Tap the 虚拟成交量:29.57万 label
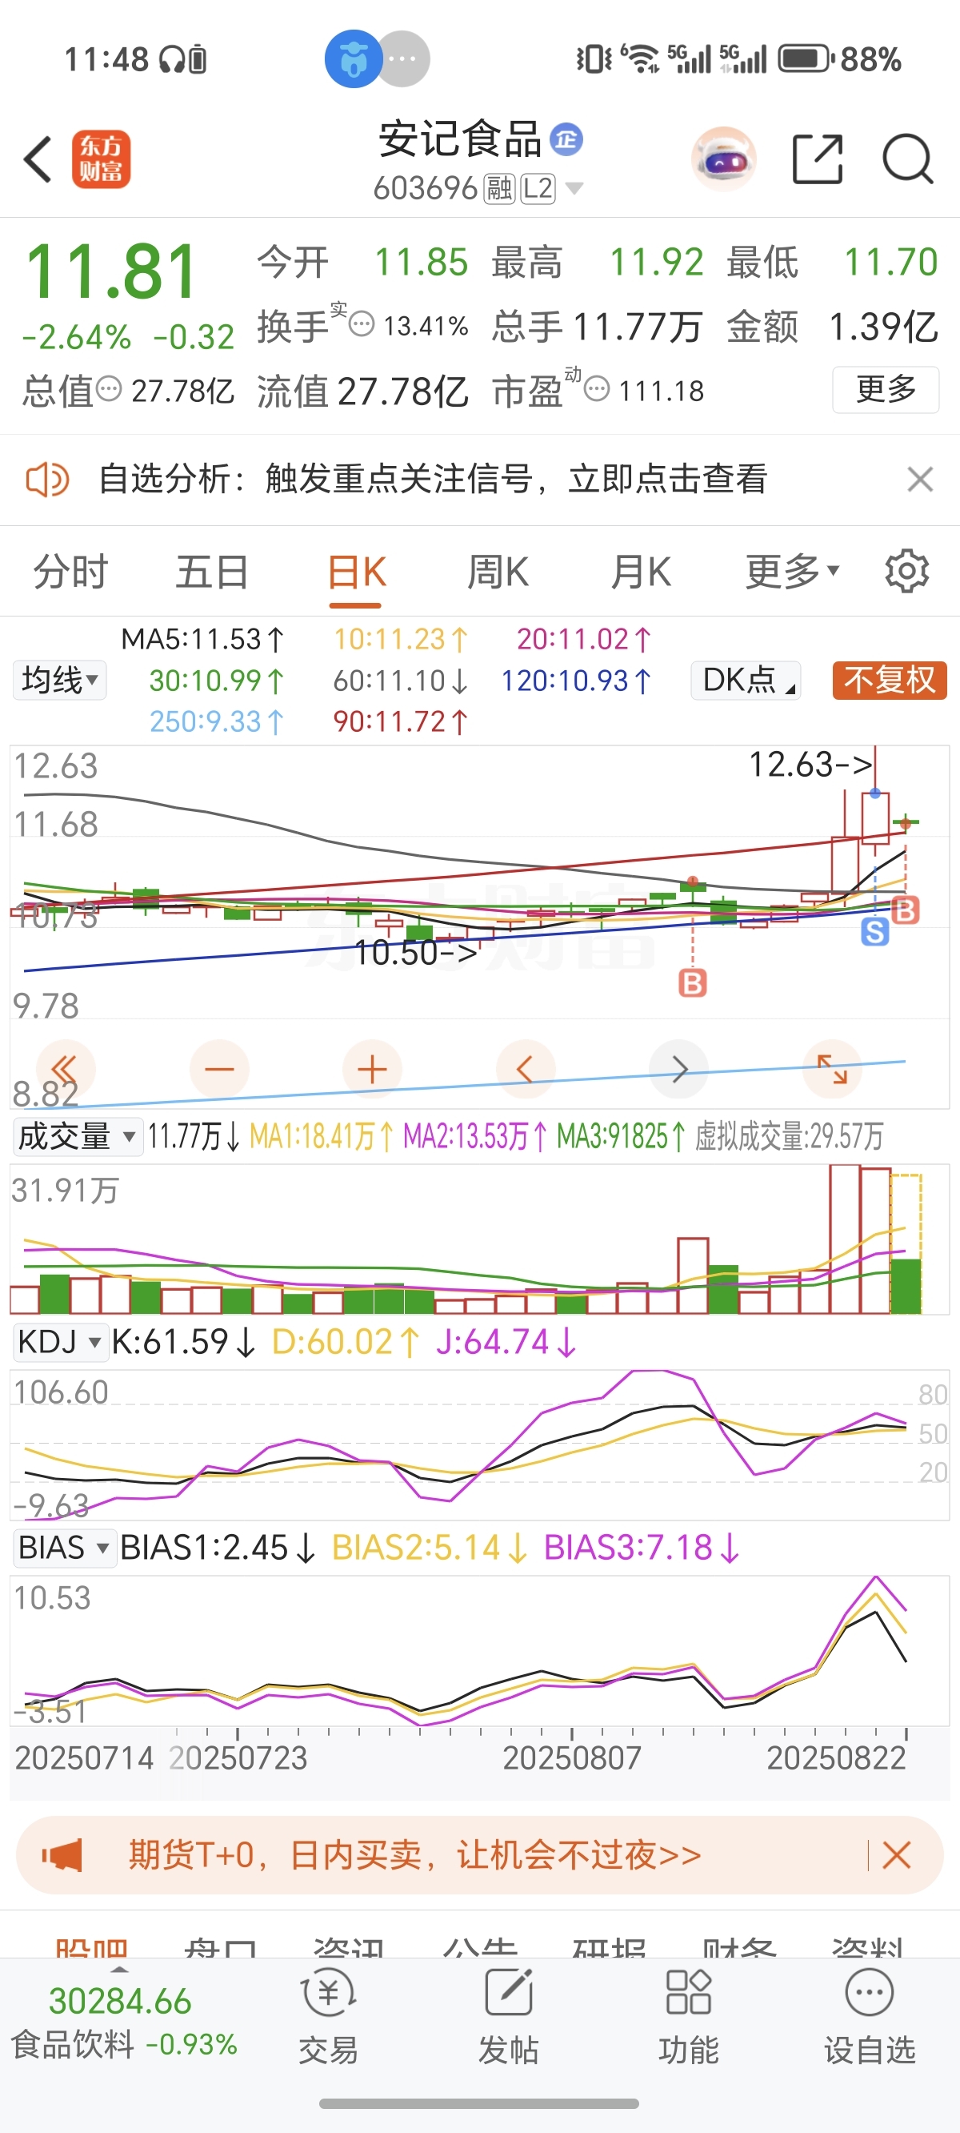Screen dimensions: 960x2133 [789, 1136]
